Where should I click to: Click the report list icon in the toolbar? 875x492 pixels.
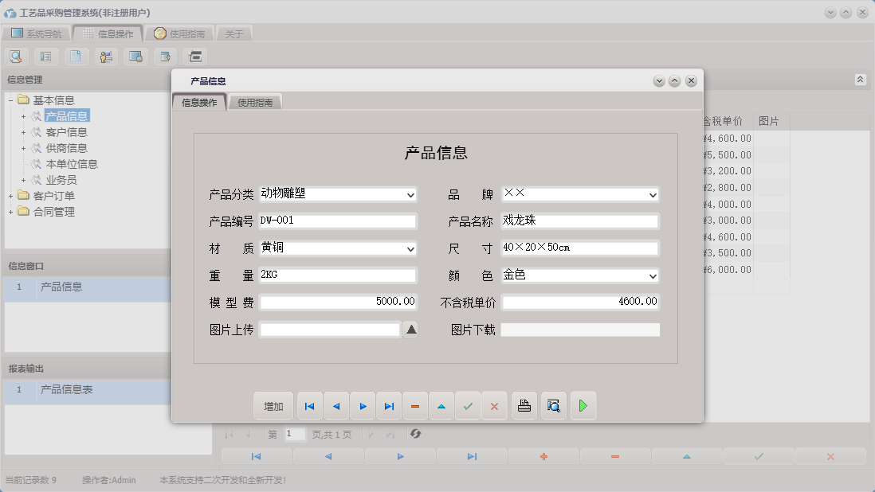point(45,56)
